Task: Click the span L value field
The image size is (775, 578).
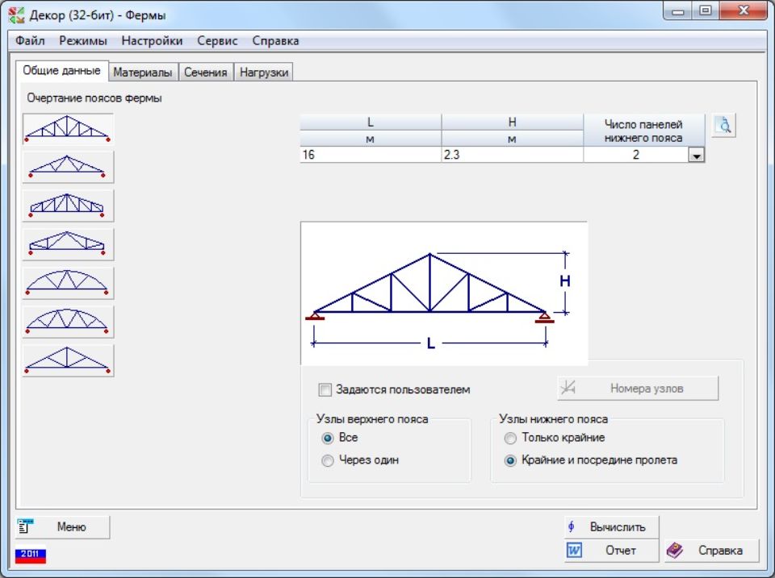Action: [370, 155]
